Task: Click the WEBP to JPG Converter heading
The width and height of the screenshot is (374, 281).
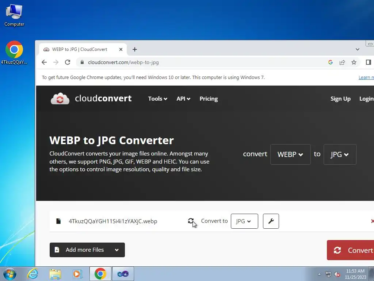Action: click(x=112, y=140)
